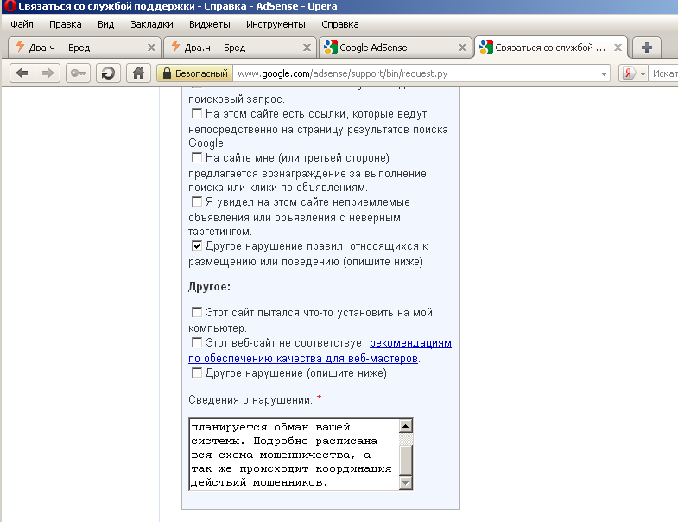Close the Google AdSense tab

point(462,48)
